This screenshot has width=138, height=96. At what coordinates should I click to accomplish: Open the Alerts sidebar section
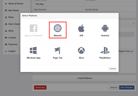tap(12, 31)
